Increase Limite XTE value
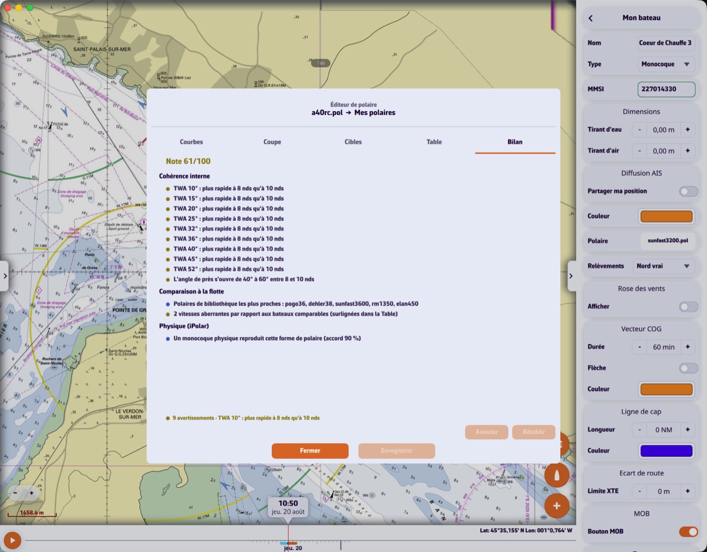The height and width of the screenshot is (552, 707). 687,491
